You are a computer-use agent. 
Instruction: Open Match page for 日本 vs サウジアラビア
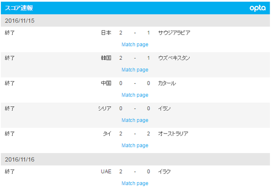coord(135,44)
